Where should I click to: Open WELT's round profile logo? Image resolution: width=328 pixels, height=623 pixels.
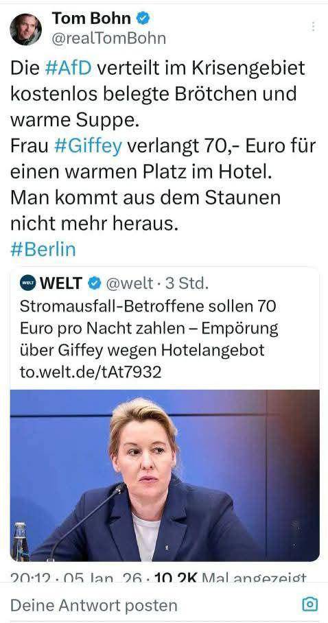click(x=27, y=283)
